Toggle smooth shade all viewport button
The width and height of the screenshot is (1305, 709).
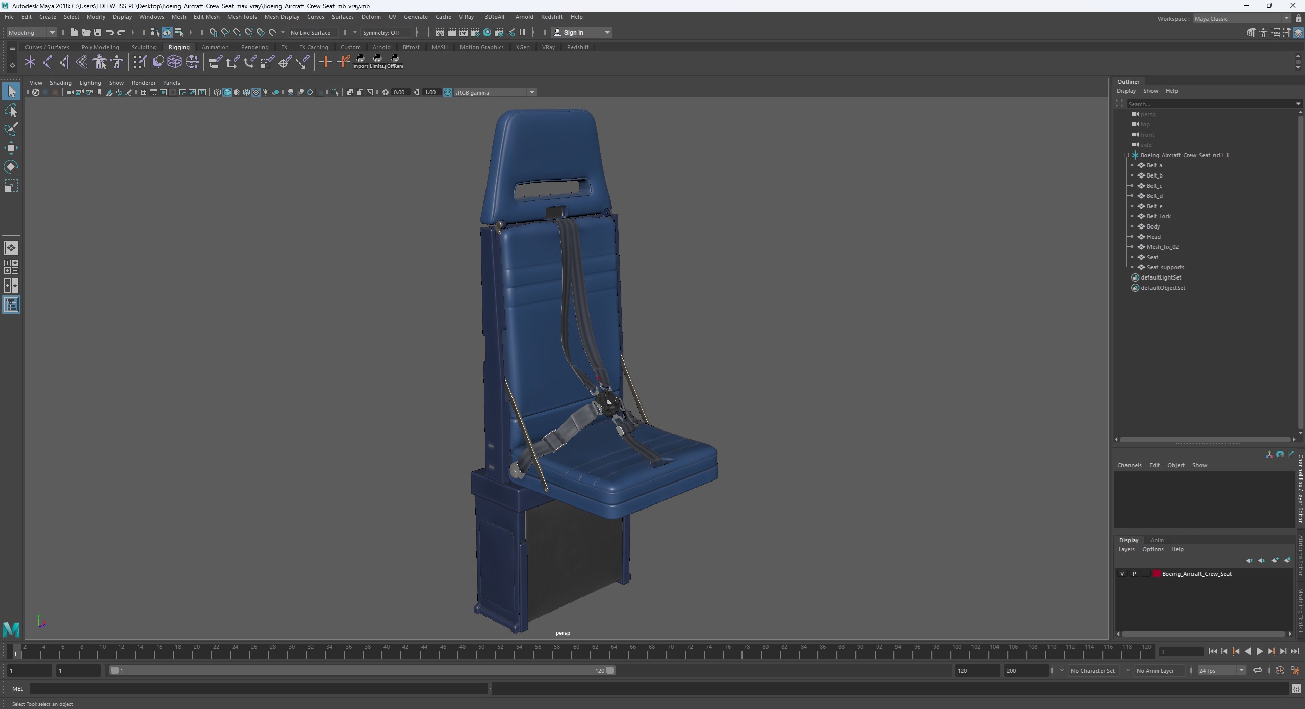[x=227, y=92]
